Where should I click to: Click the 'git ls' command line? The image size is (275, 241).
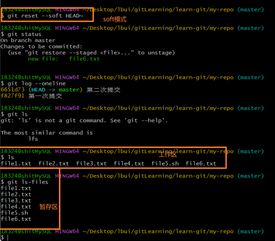coord(14,114)
